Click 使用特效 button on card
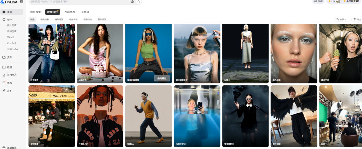 coord(162,78)
